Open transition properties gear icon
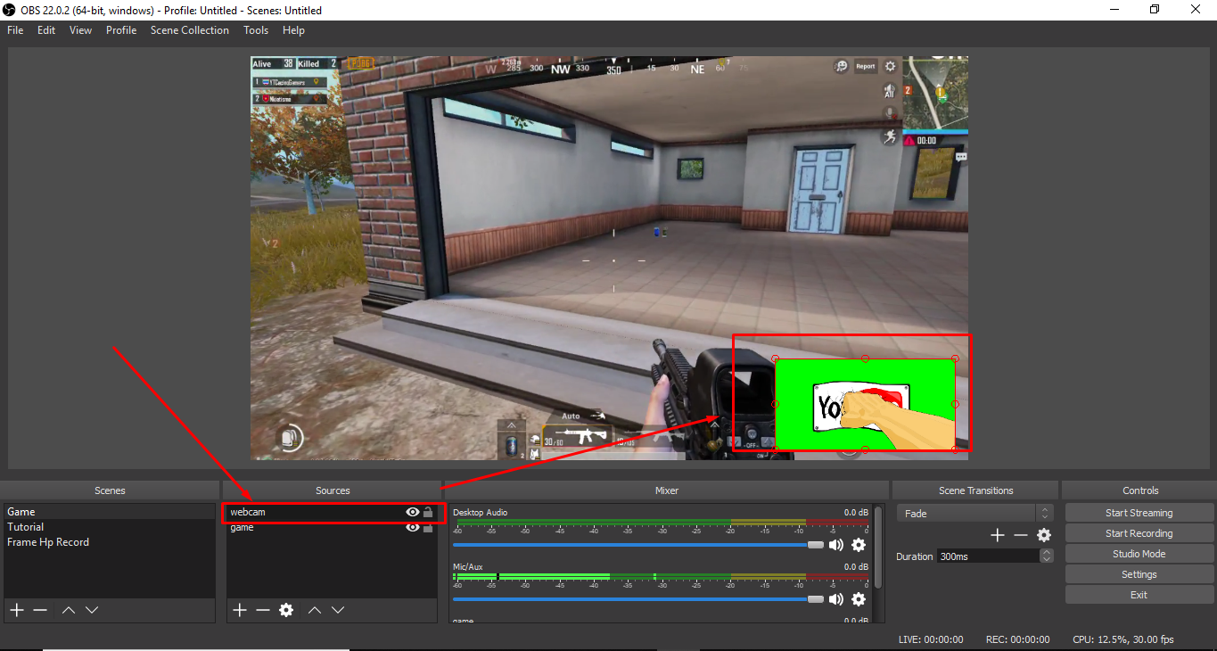The width and height of the screenshot is (1217, 651). tap(1044, 535)
